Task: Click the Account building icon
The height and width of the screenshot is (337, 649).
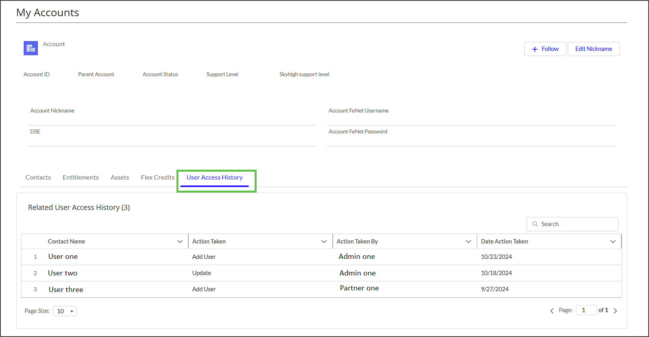Action: (x=31, y=48)
